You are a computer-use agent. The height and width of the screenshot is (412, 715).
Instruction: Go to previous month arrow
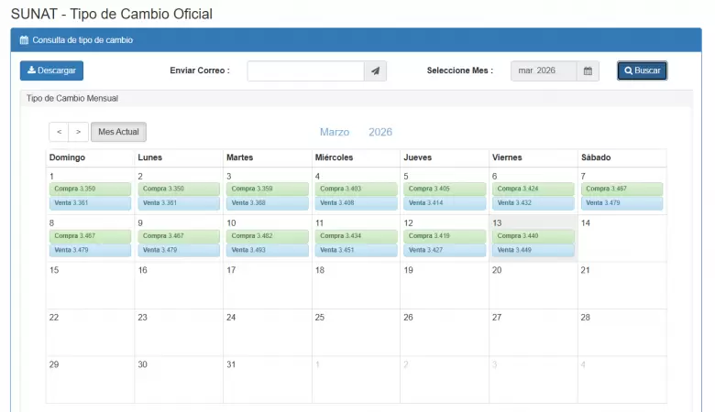[59, 132]
